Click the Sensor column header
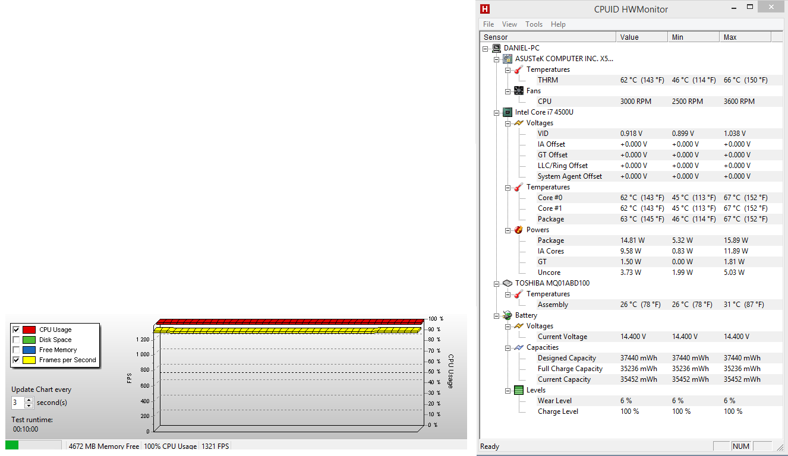This screenshot has width=788, height=456. pyautogui.click(x=548, y=37)
